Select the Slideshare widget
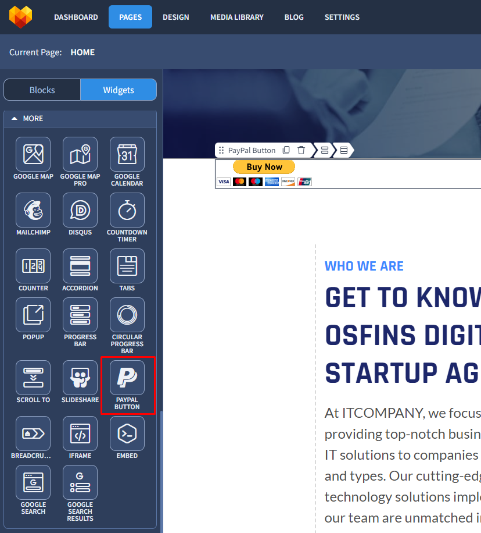 coord(80,378)
